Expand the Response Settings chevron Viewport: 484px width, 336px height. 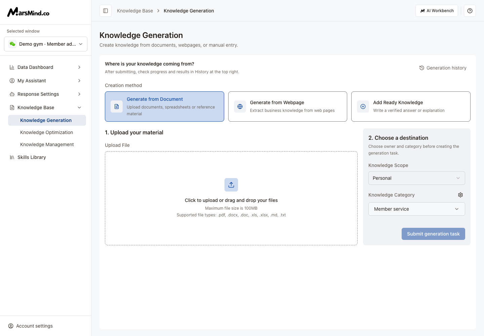[79, 94]
